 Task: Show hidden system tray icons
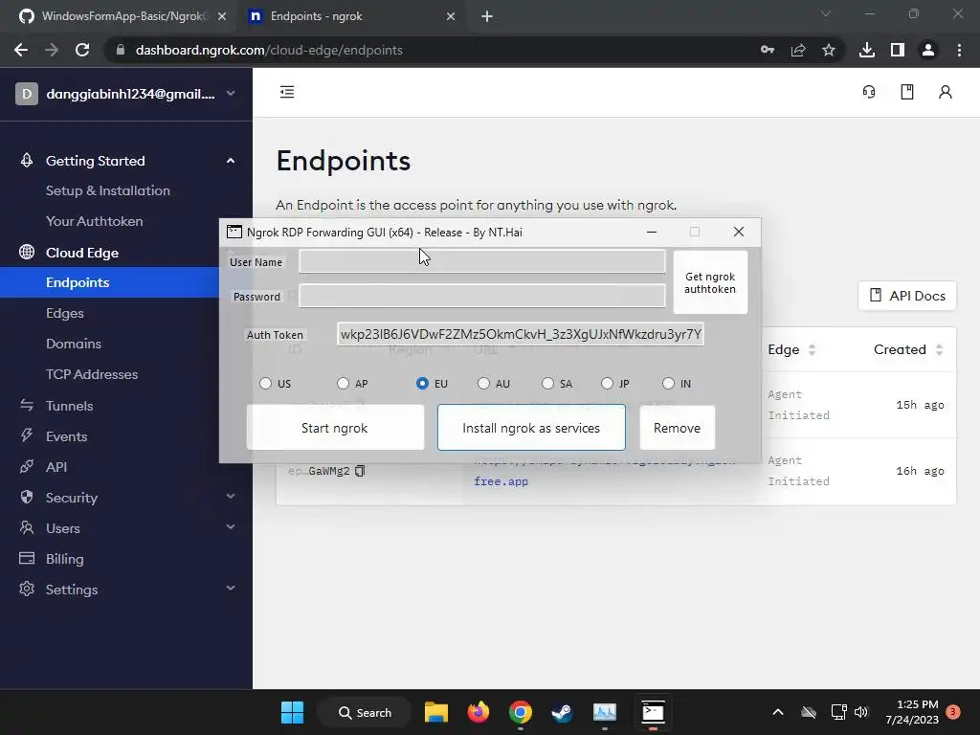777,712
